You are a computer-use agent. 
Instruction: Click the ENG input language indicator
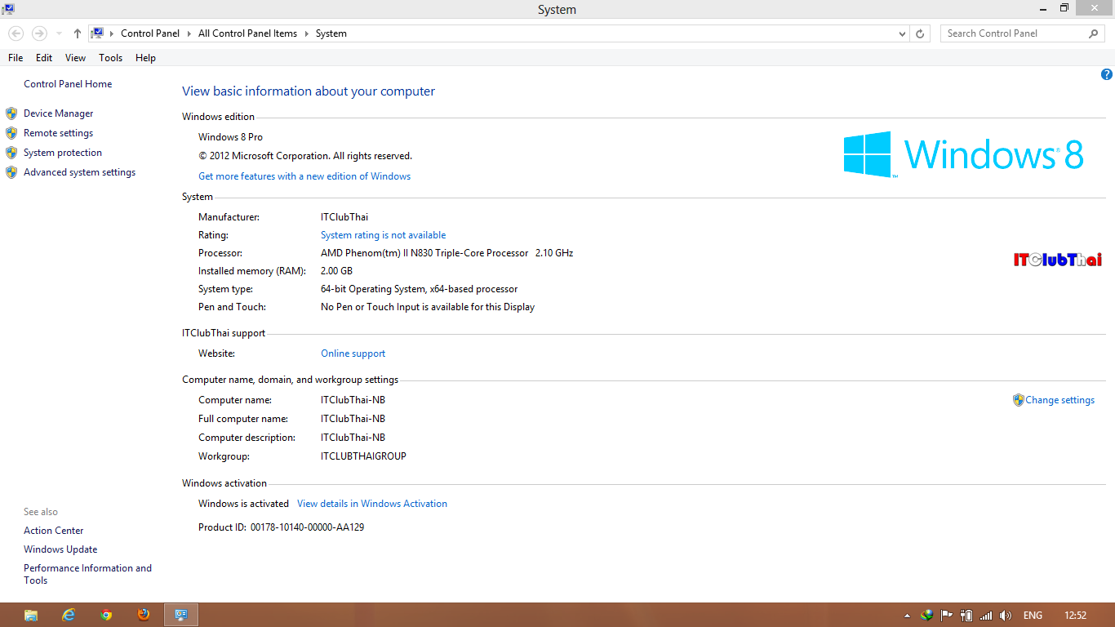[x=1033, y=616]
